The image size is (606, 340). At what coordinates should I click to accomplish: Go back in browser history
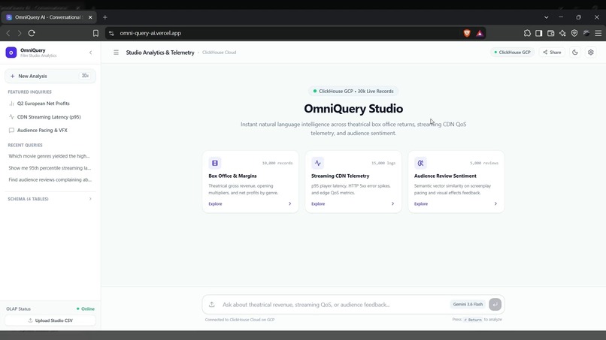tap(8, 33)
